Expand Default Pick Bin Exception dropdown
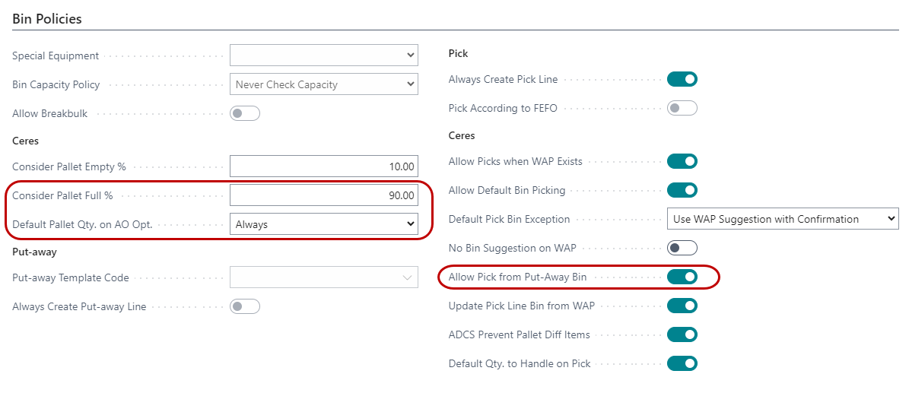 (x=782, y=219)
